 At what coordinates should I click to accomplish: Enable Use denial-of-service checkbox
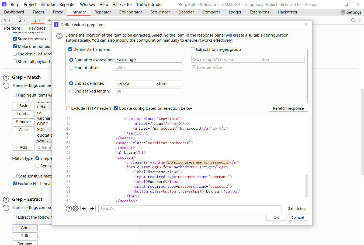15,54
